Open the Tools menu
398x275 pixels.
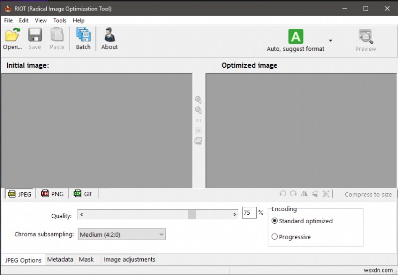tap(60, 20)
